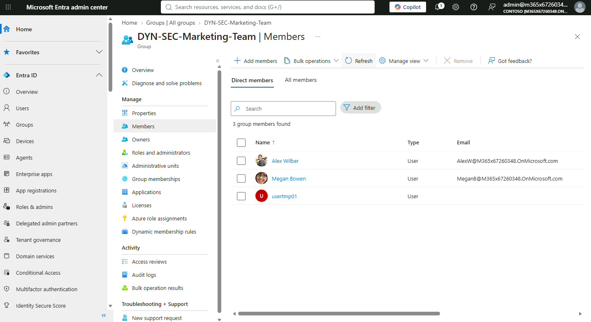Expand the Favorites section chevron
Viewport: 591px width, 322px height.
(99, 52)
